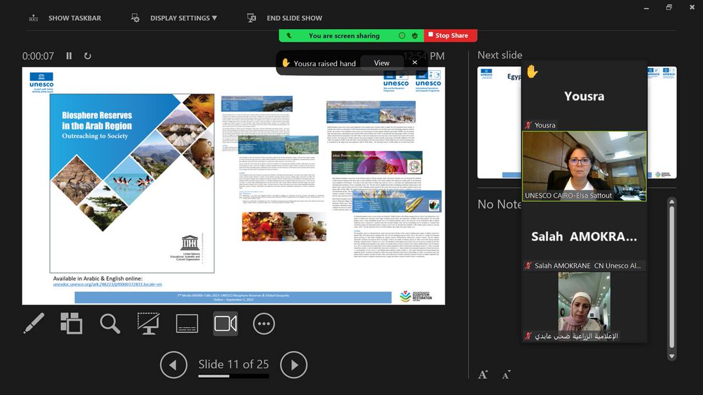Click the notes scrollbar up arrow
The width and height of the screenshot is (703, 395).
coord(673,202)
